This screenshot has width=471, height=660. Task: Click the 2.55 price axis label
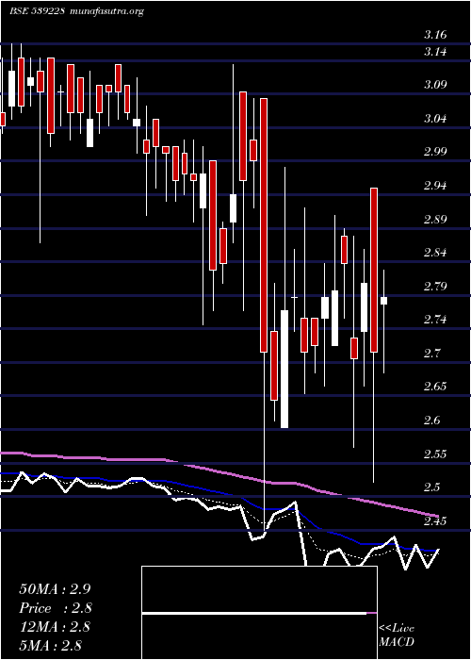pos(435,454)
